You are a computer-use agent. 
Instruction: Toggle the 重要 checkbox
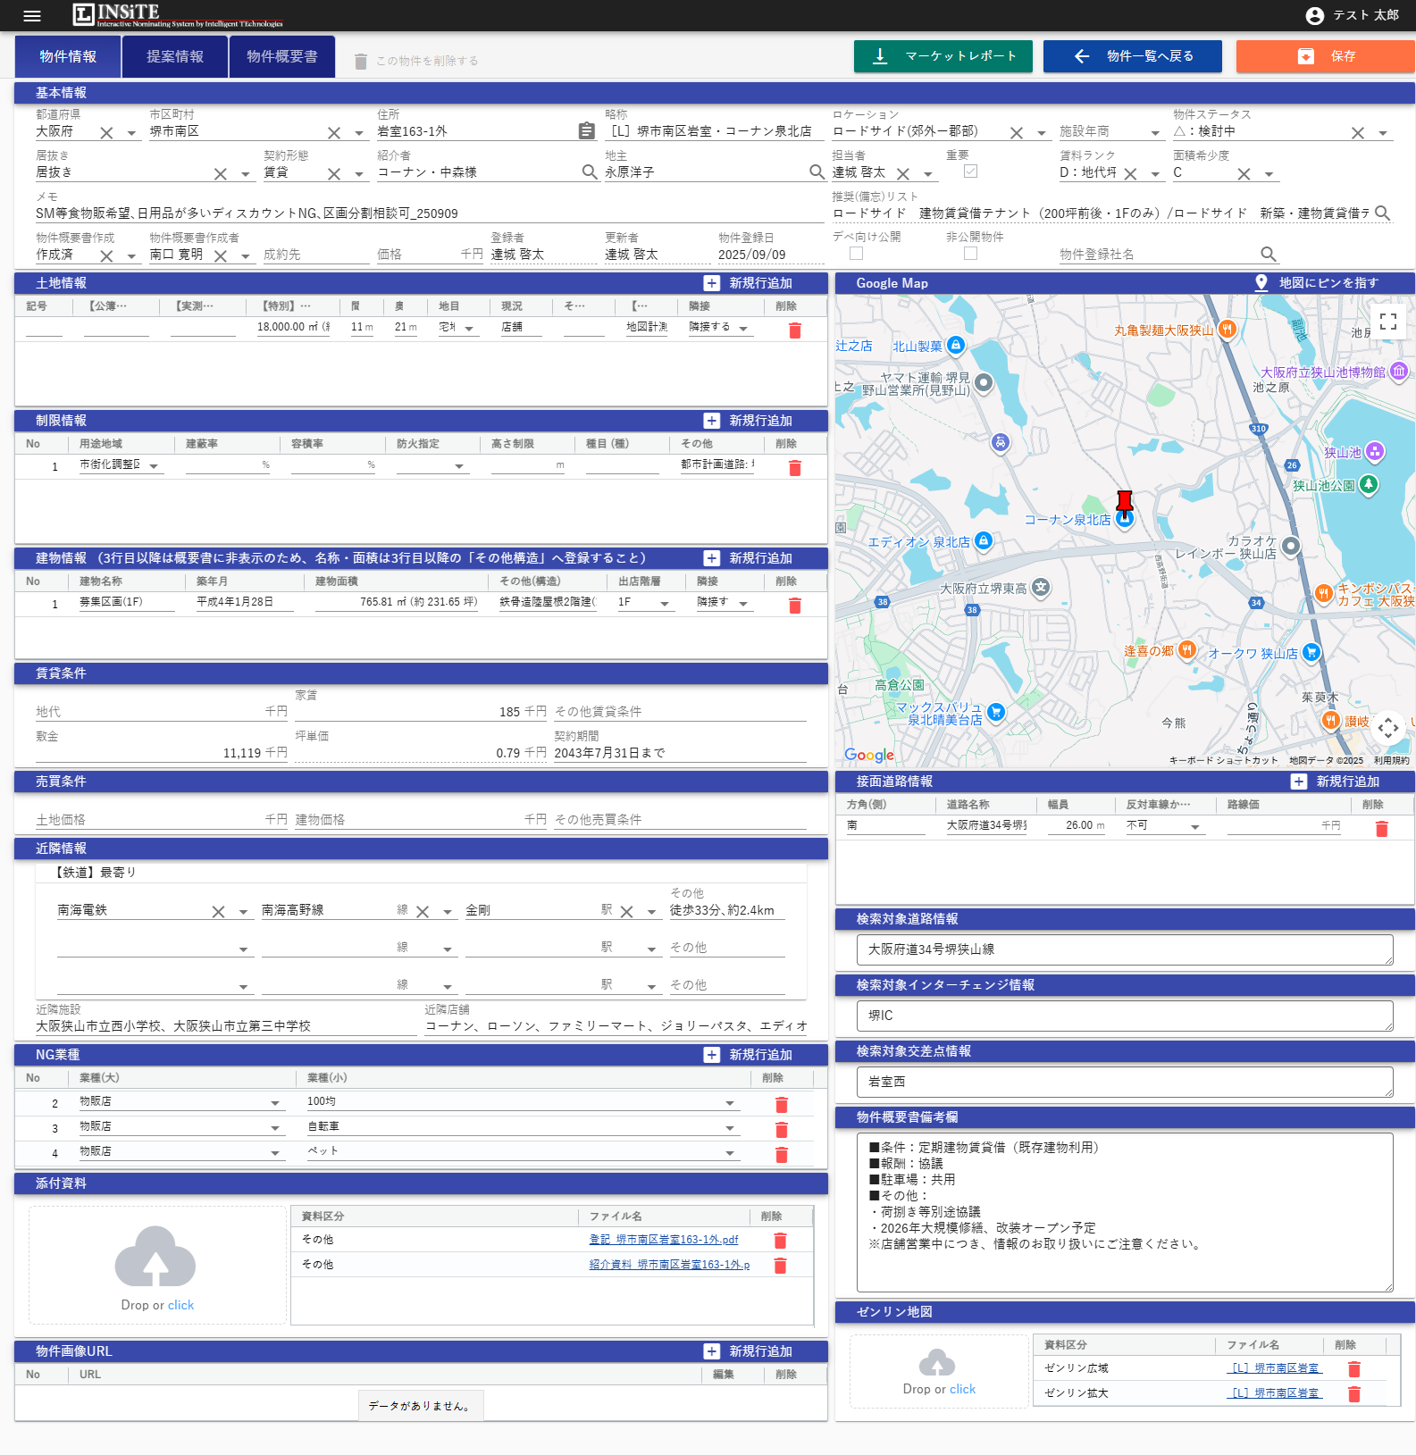pyautogui.click(x=970, y=171)
